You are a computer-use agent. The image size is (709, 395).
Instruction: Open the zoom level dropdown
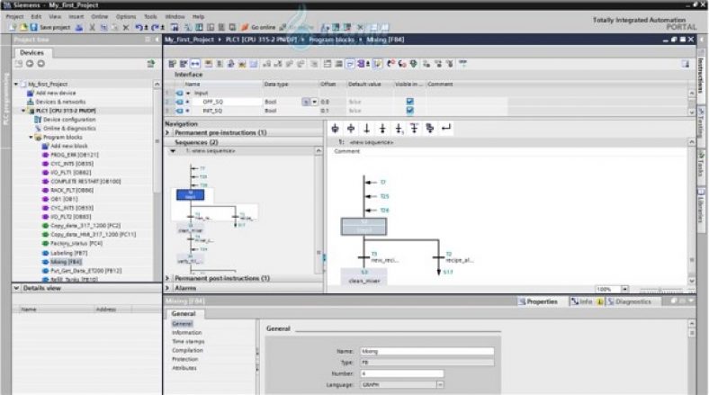tap(624, 289)
